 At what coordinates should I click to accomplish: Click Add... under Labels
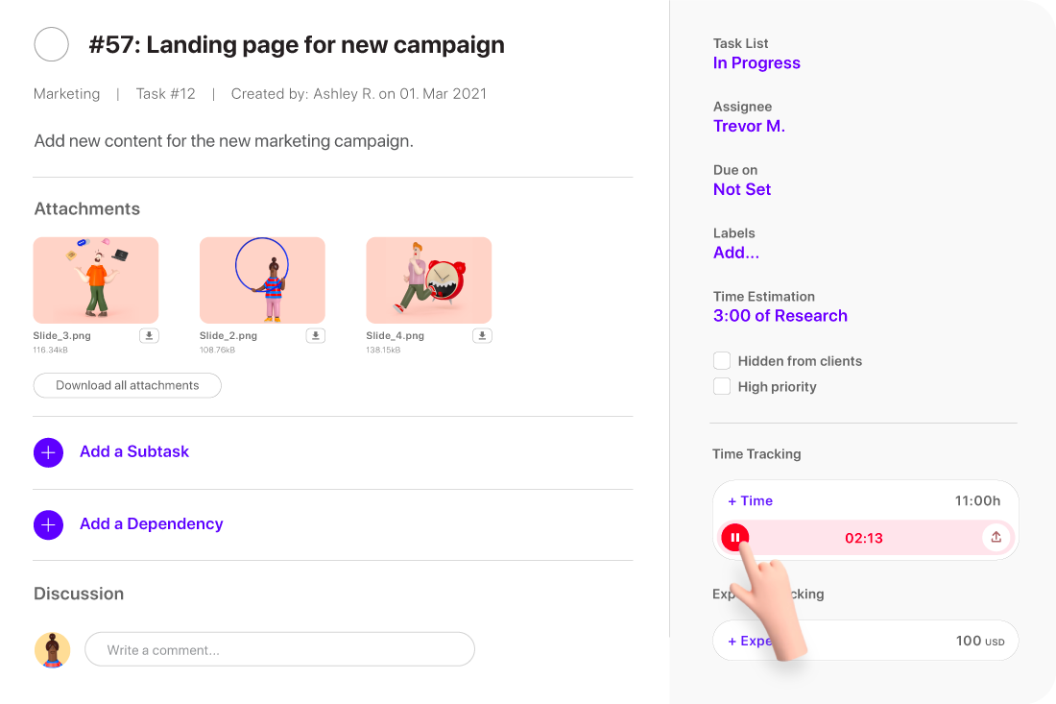coord(736,254)
